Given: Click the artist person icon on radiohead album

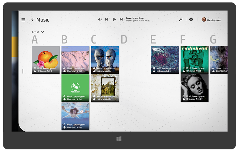Looking at the screenshot, I should [x=184, y=71].
